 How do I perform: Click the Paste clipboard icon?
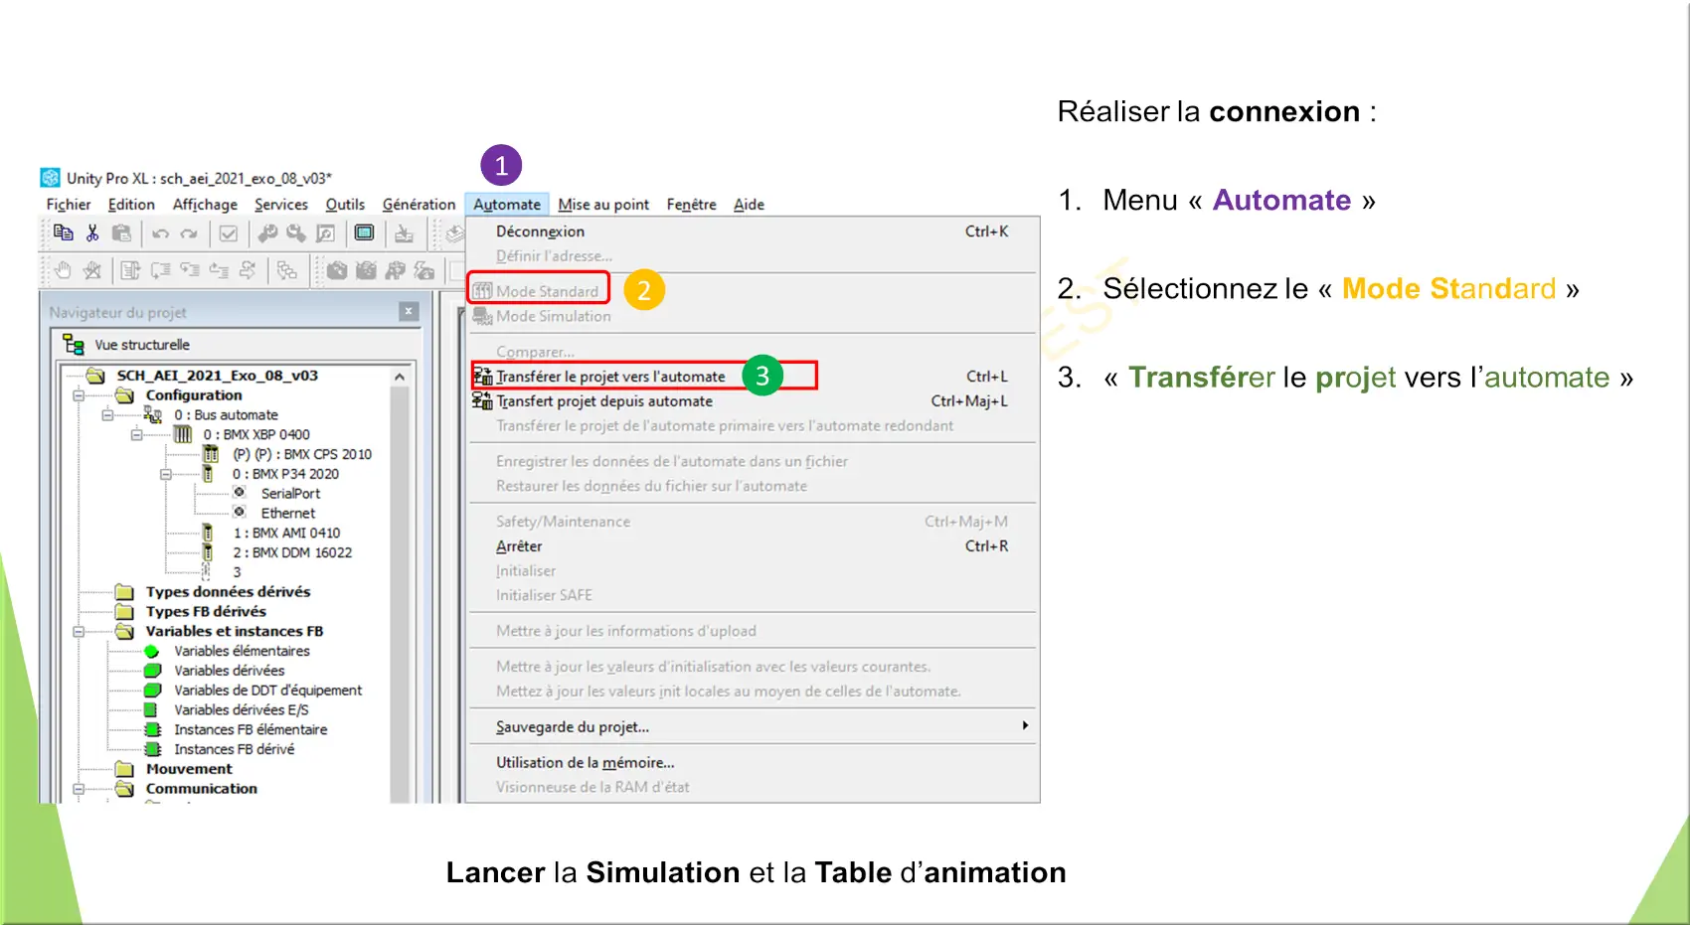coord(121,232)
